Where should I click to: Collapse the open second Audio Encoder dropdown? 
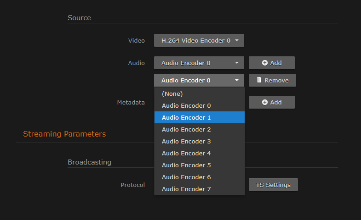point(199,80)
